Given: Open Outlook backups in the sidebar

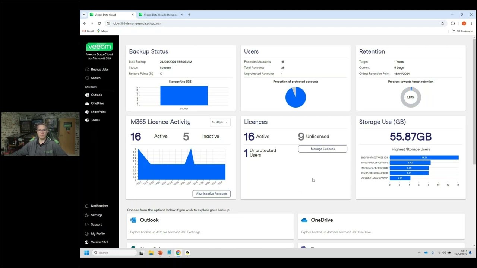Looking at the screenshot, I should pyautogui.click(x=94, y=95).
